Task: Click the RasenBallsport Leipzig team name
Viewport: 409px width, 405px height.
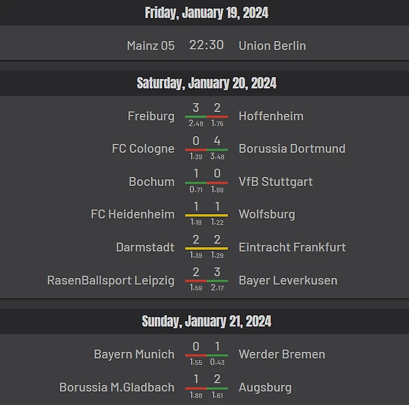Action: point(111,280)
